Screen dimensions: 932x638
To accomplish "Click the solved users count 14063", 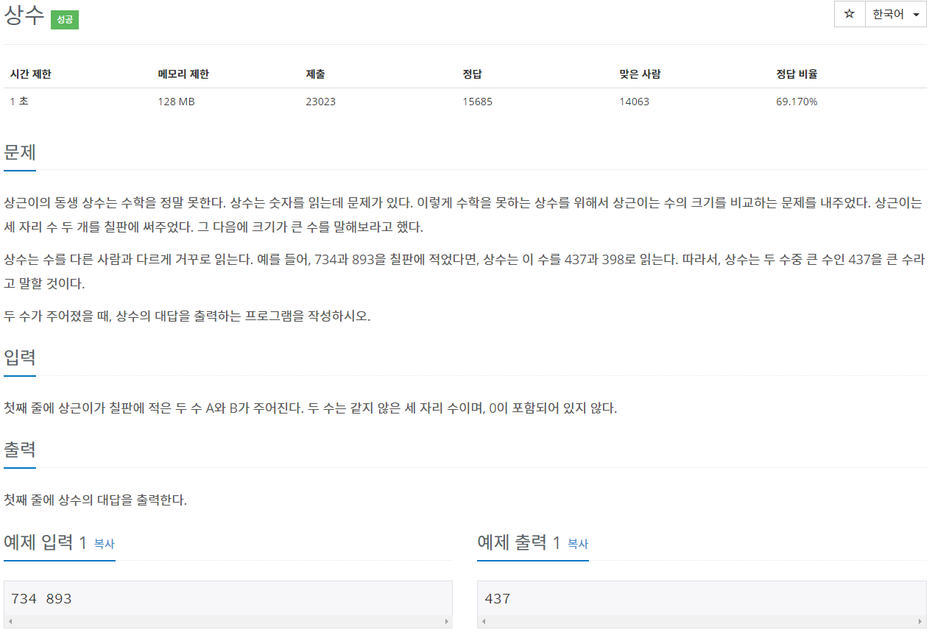I will pos(635,102).
